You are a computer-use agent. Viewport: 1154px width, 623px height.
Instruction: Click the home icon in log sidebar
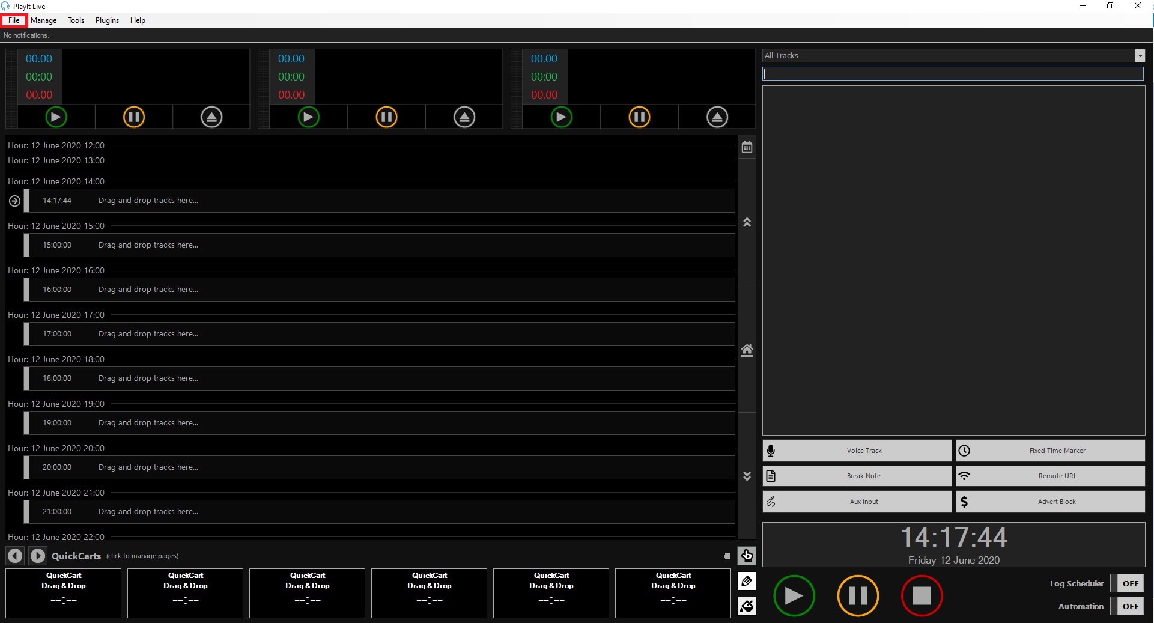click(747, 350)
